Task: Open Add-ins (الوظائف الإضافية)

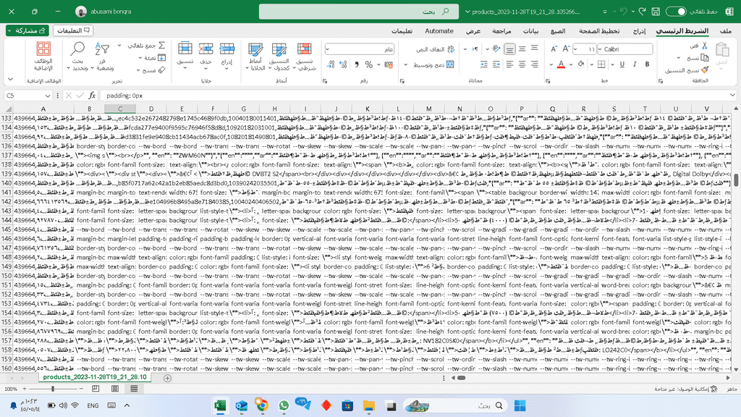Action: point(43,56)
